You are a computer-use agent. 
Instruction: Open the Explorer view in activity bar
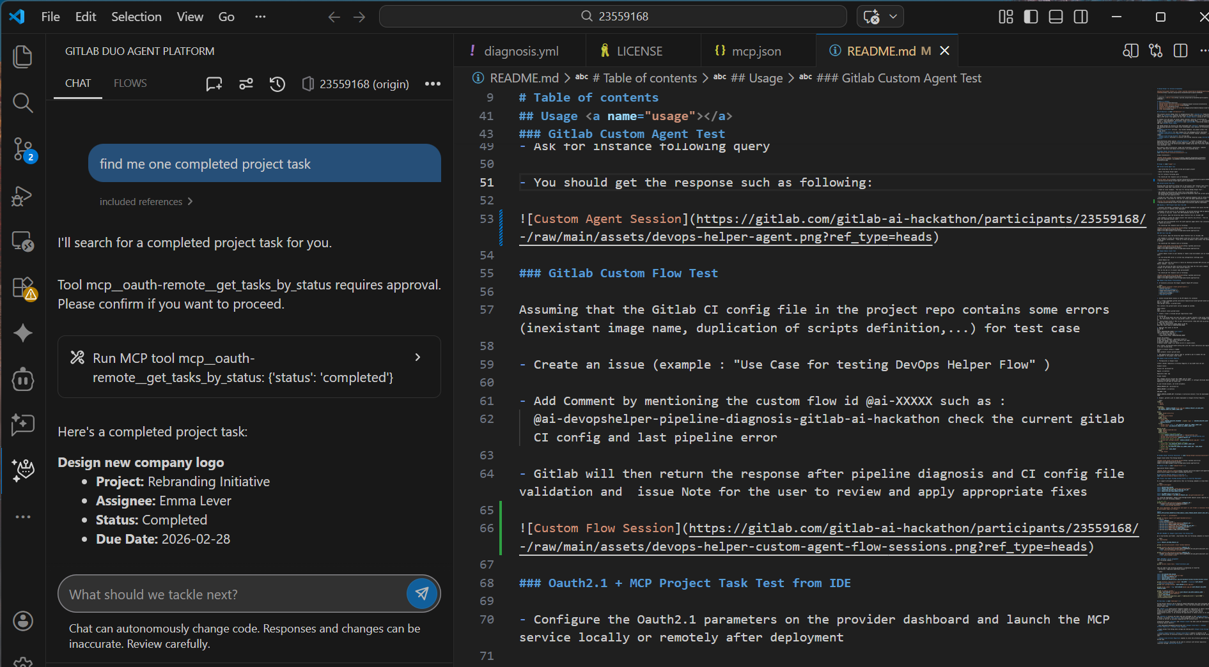coord(23,57)
